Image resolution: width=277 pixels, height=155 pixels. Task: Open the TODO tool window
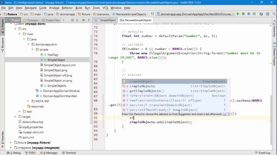tap(30, 153)
